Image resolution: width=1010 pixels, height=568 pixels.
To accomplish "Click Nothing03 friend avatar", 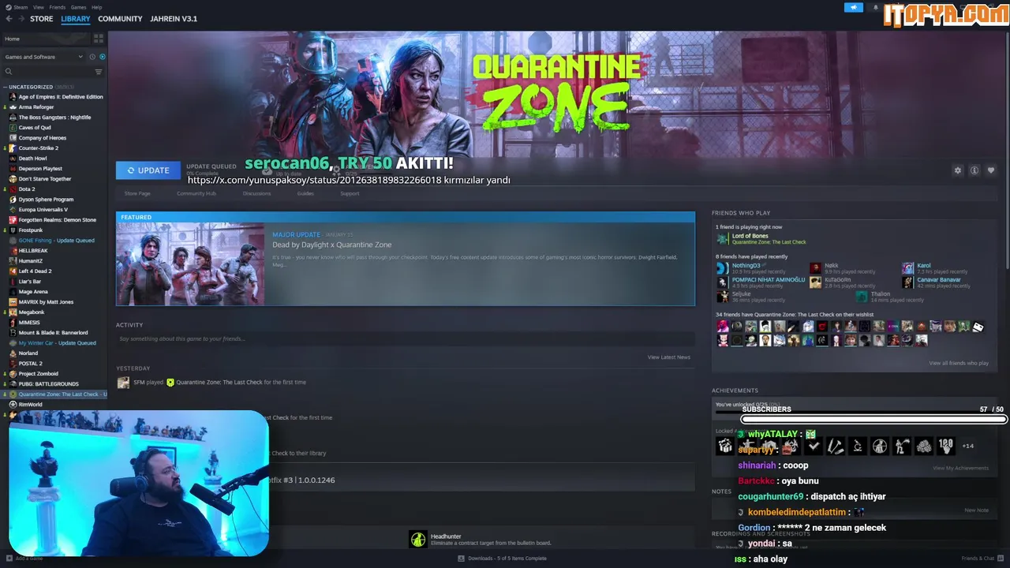I will pyautogui.click(x=723, y=268).
